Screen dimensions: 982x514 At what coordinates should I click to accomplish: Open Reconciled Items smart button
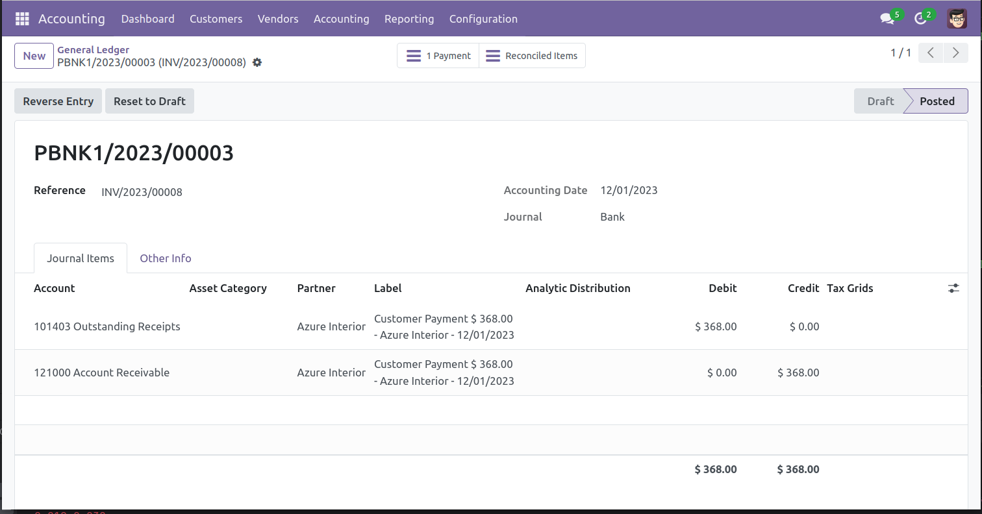pyautogui.click(x=532, y=56)
